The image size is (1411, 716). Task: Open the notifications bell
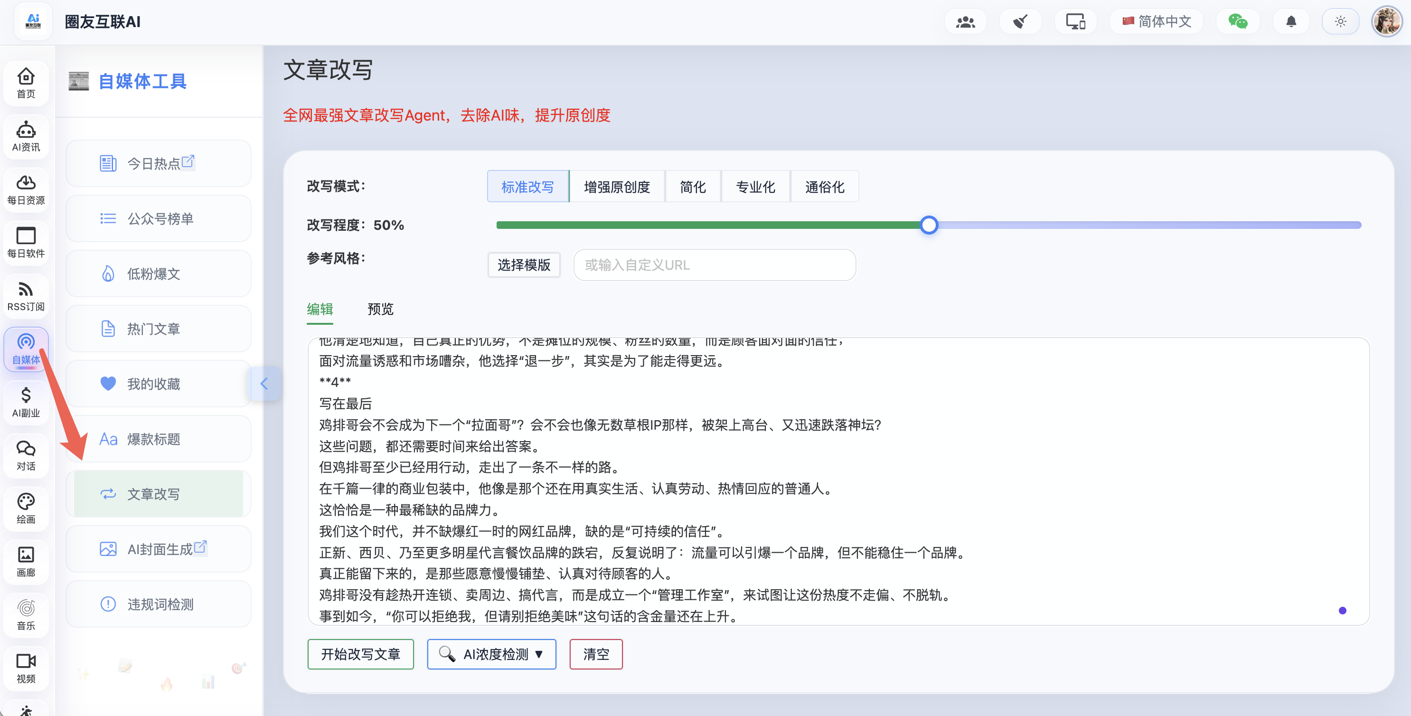click(1291, 22)
